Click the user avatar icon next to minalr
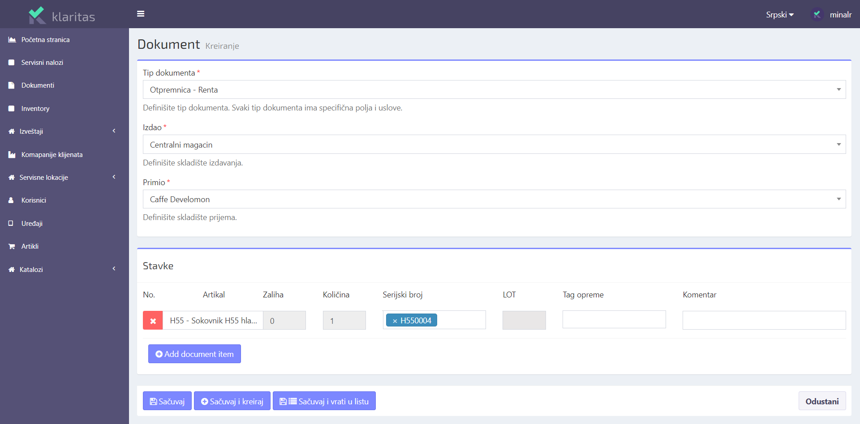Viewport: 860px width, 424px height. [817, 15]
